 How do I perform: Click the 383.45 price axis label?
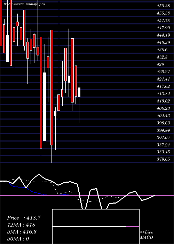point(163,152)
